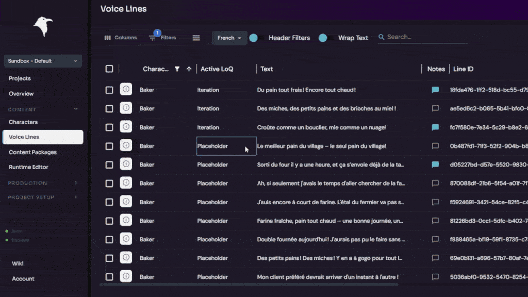528x297 pixels.
Task: Open info for the 'Croûte comme un bouclier' row
Action: tap(126, 127)
